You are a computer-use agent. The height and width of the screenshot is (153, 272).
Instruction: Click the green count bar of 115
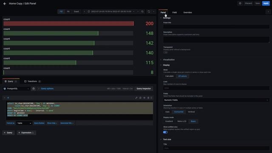point(40,62)
